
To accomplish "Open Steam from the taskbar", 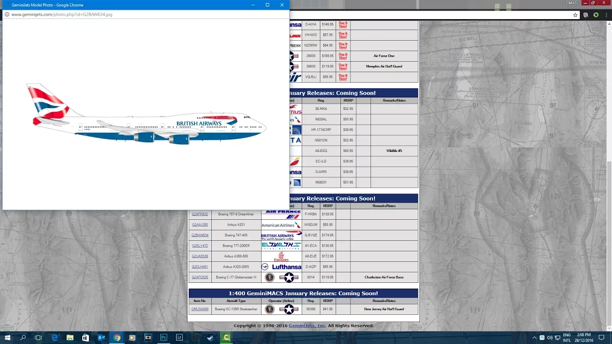I will [x=210, y=337].
